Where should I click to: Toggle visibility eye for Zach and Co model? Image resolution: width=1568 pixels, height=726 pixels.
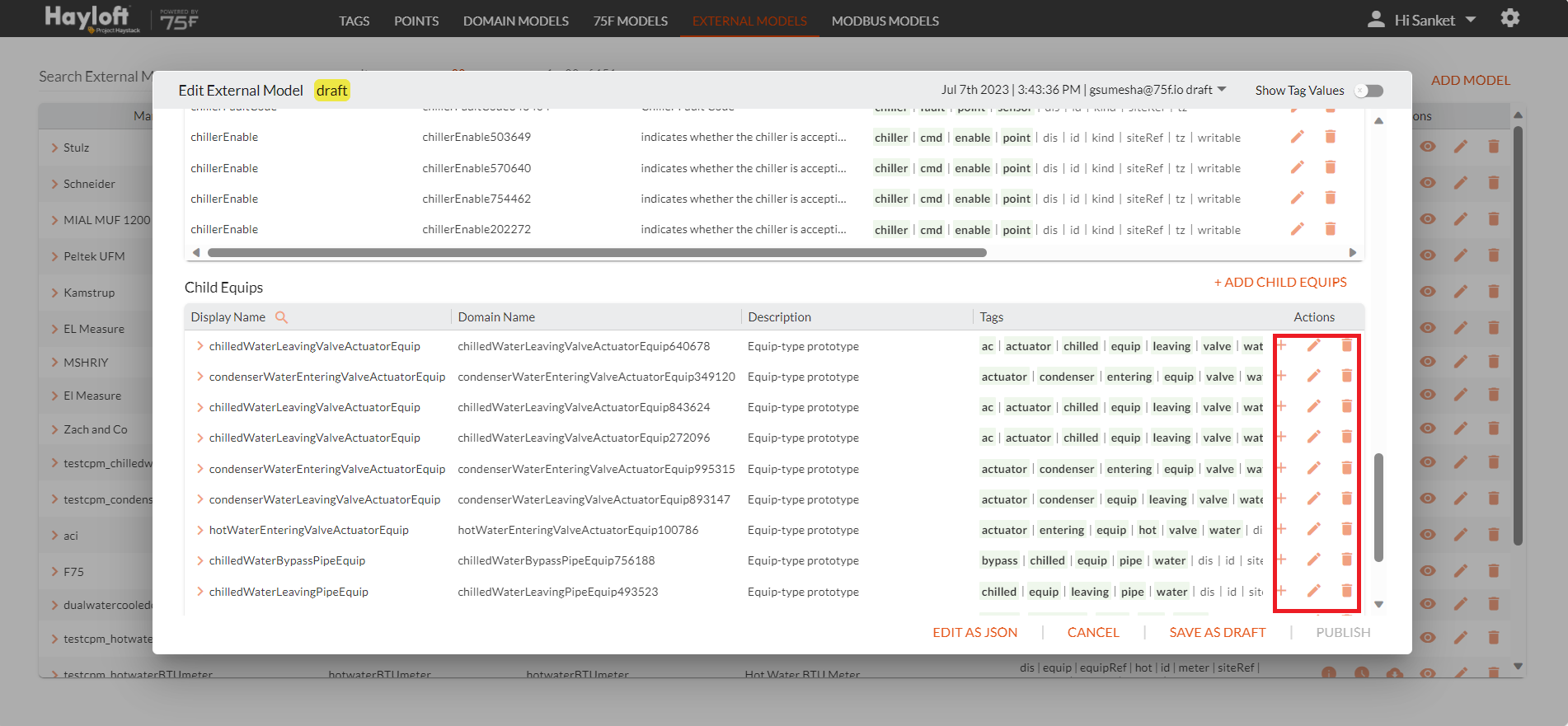[1428, 429]
